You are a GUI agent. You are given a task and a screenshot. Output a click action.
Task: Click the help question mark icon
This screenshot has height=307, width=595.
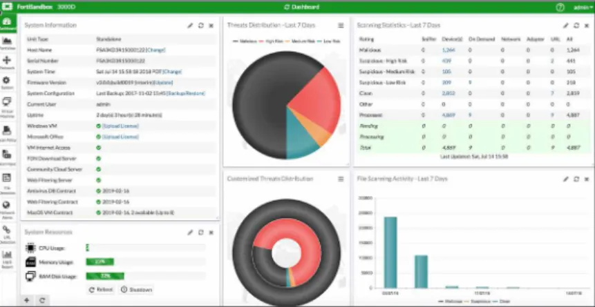pos(560,7)
